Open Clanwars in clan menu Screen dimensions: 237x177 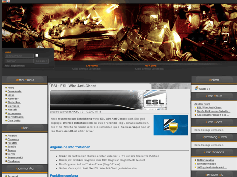[13, 139]
